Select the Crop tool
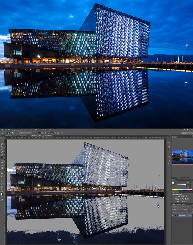The width and height of the screenshot is (193, 245). coord(2,149)
